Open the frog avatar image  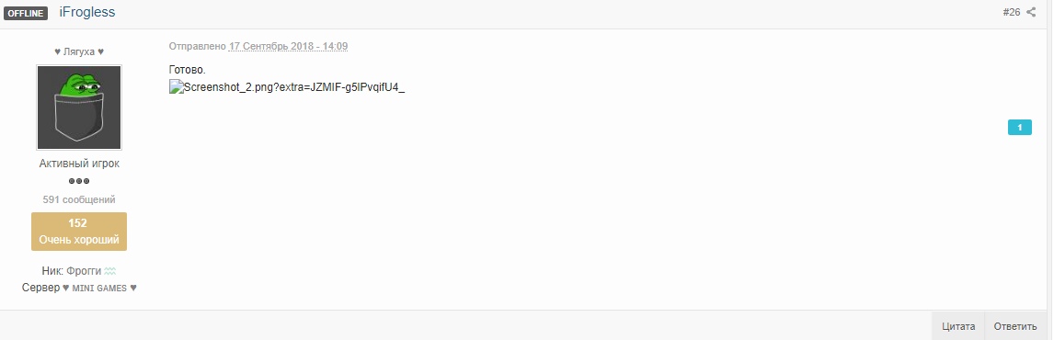click(79, 108)
